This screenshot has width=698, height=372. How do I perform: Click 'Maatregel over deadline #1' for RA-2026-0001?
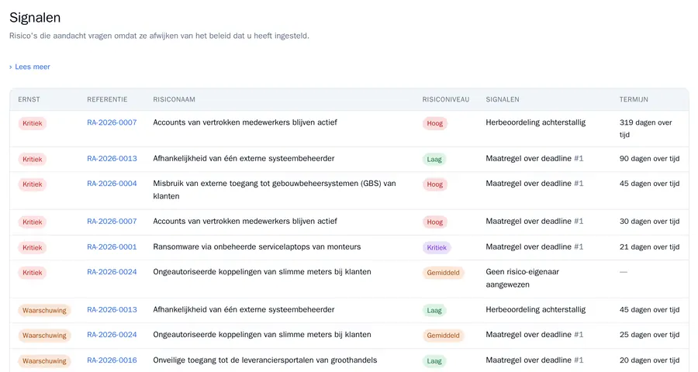(534, 246)
